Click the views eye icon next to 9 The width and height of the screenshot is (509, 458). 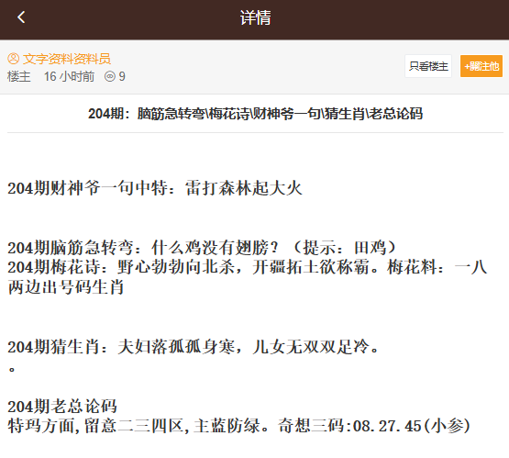[110, 77]
